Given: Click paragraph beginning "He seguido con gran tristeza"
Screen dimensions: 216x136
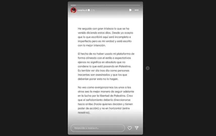Looking at the screenshot, I should pyautogui.click(x=105, y=37).
